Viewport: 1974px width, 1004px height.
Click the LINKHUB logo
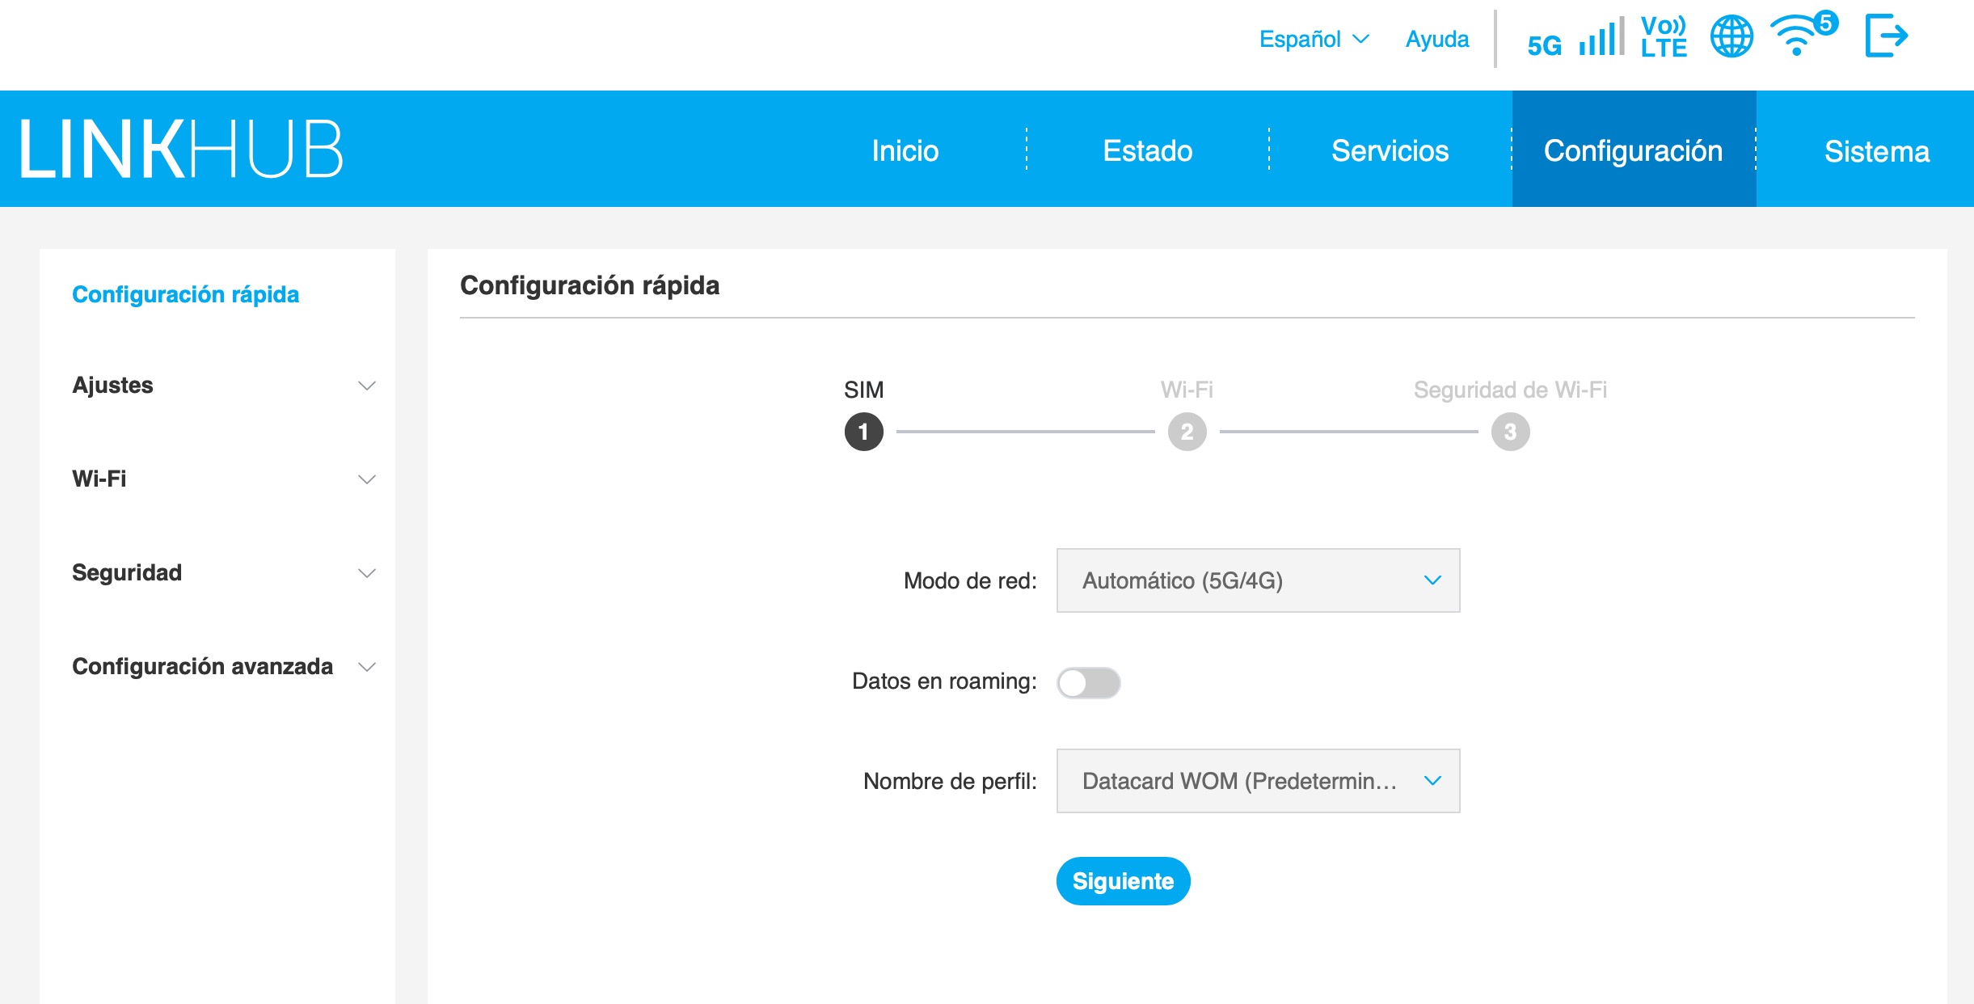pyautogui.click(x=181, y=149)
